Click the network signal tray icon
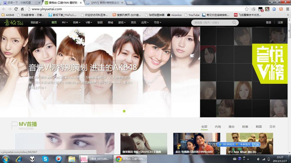Screen dimensions: 291x163 [x=264, y=159]
